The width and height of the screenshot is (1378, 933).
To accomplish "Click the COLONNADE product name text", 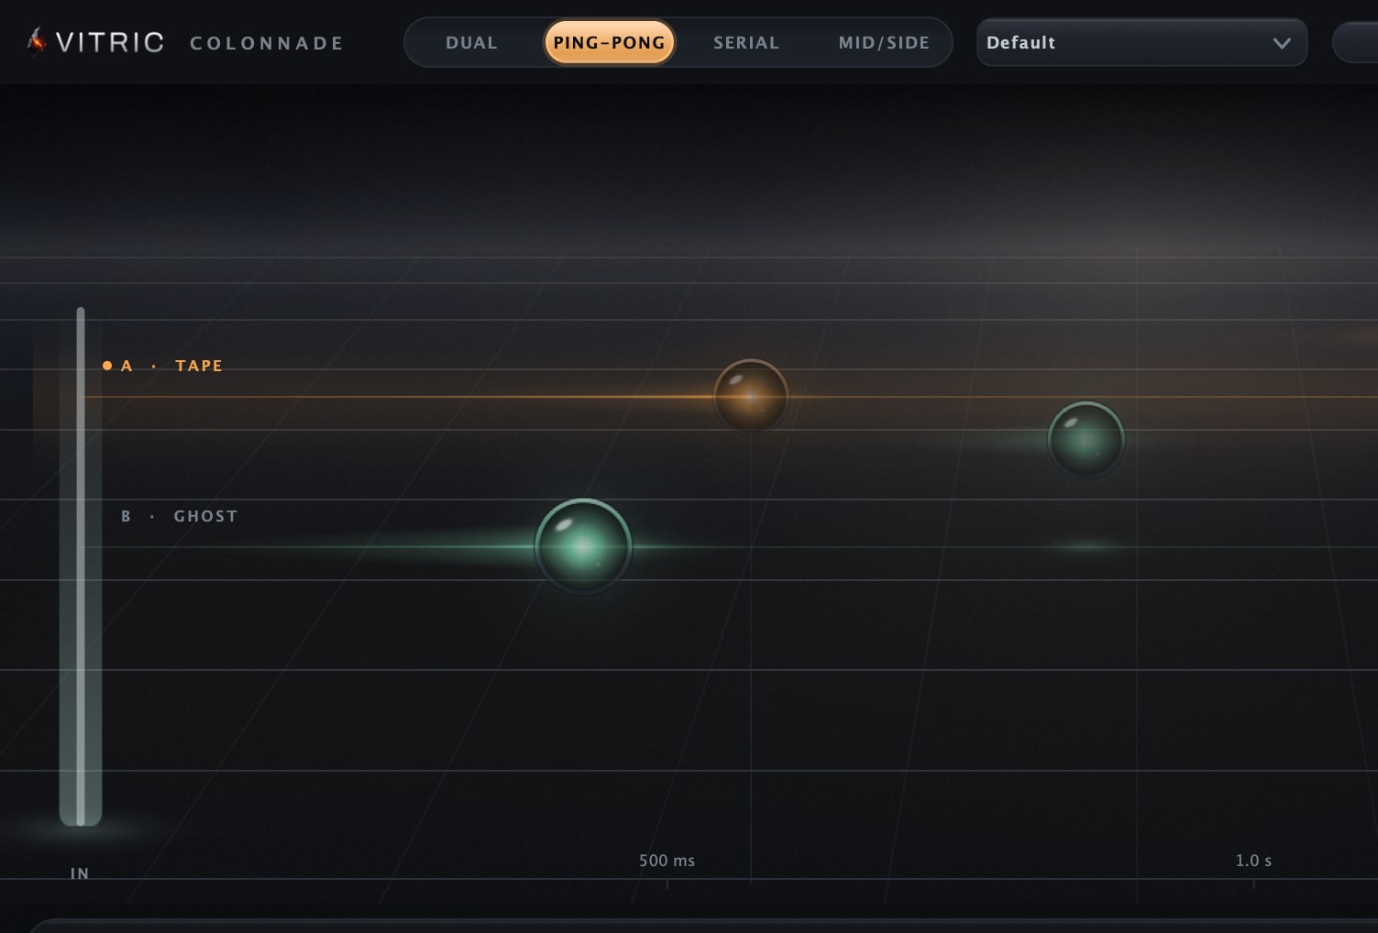I will pos(267,43).
